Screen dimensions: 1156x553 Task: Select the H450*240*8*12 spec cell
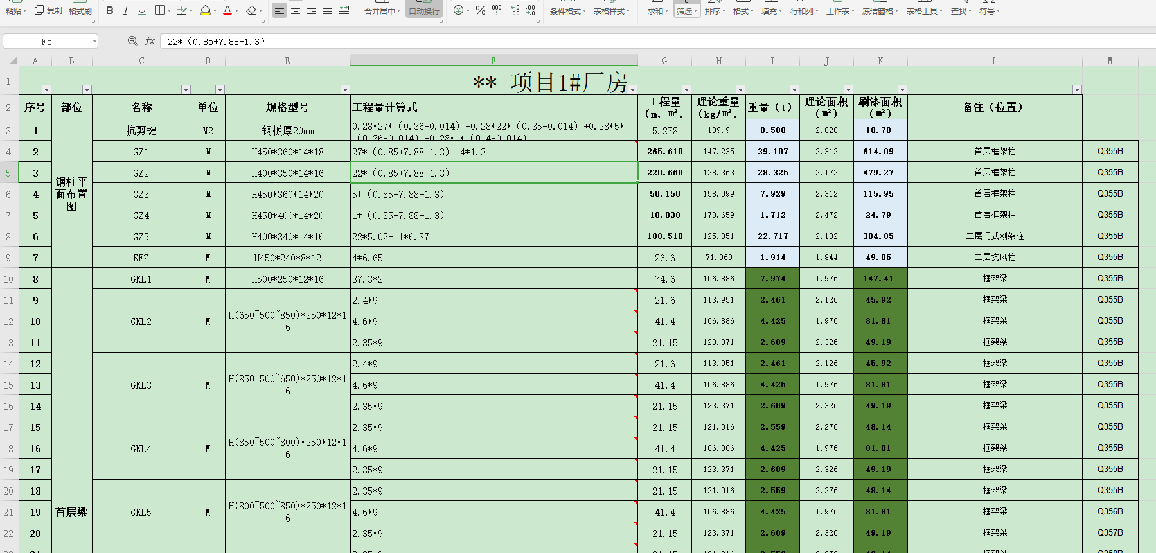(287, 258)
